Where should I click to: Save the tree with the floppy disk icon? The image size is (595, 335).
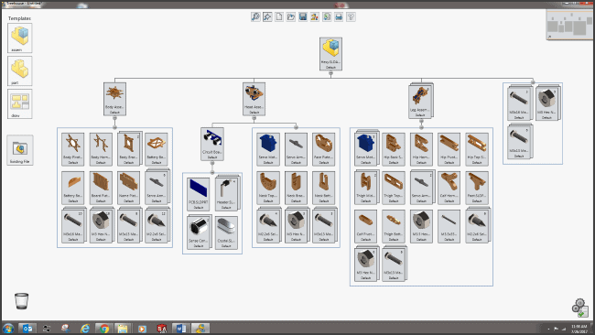[303, 16]
